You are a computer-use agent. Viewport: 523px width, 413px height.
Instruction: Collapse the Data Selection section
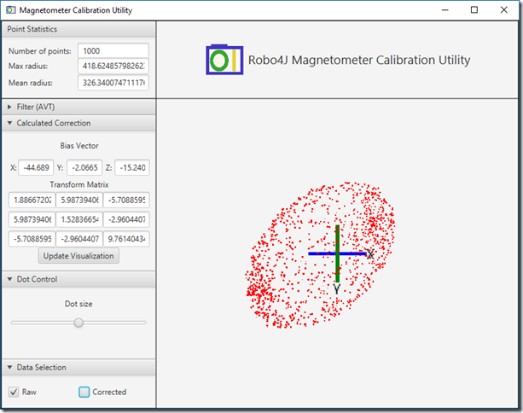pos(78,367)
